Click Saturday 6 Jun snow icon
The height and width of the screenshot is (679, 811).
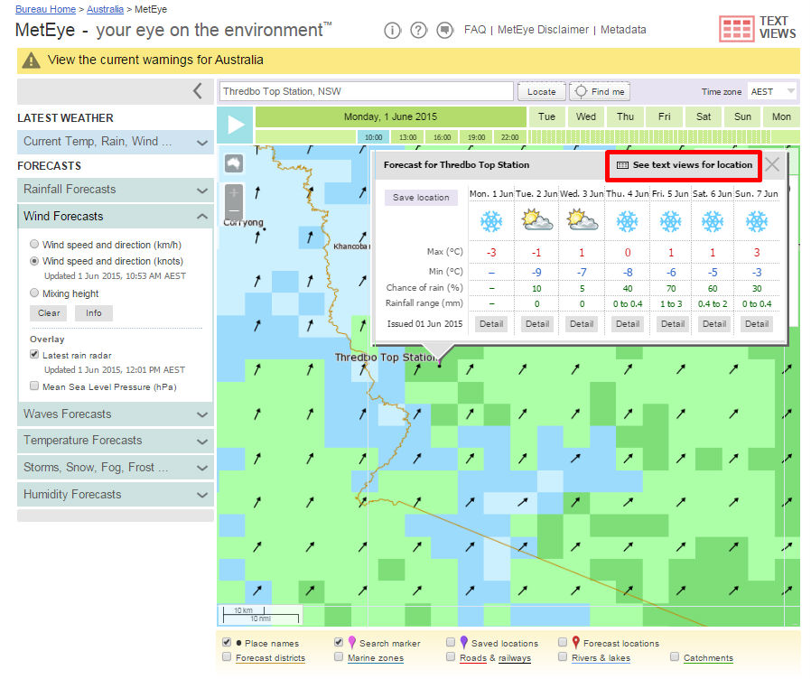tap(713, 221)
